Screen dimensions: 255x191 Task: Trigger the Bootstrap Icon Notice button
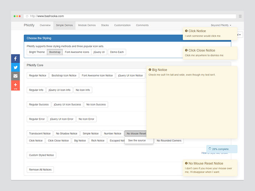pyautogui.click(x=64, y=76)
